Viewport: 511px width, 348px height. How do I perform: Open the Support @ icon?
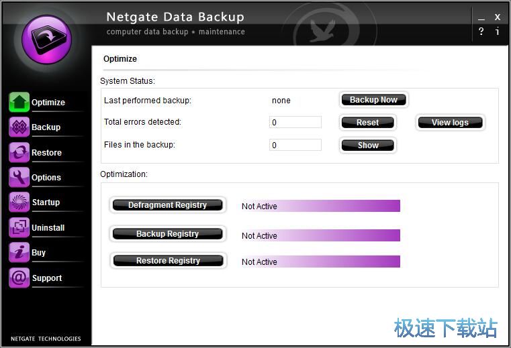(19, 278)
